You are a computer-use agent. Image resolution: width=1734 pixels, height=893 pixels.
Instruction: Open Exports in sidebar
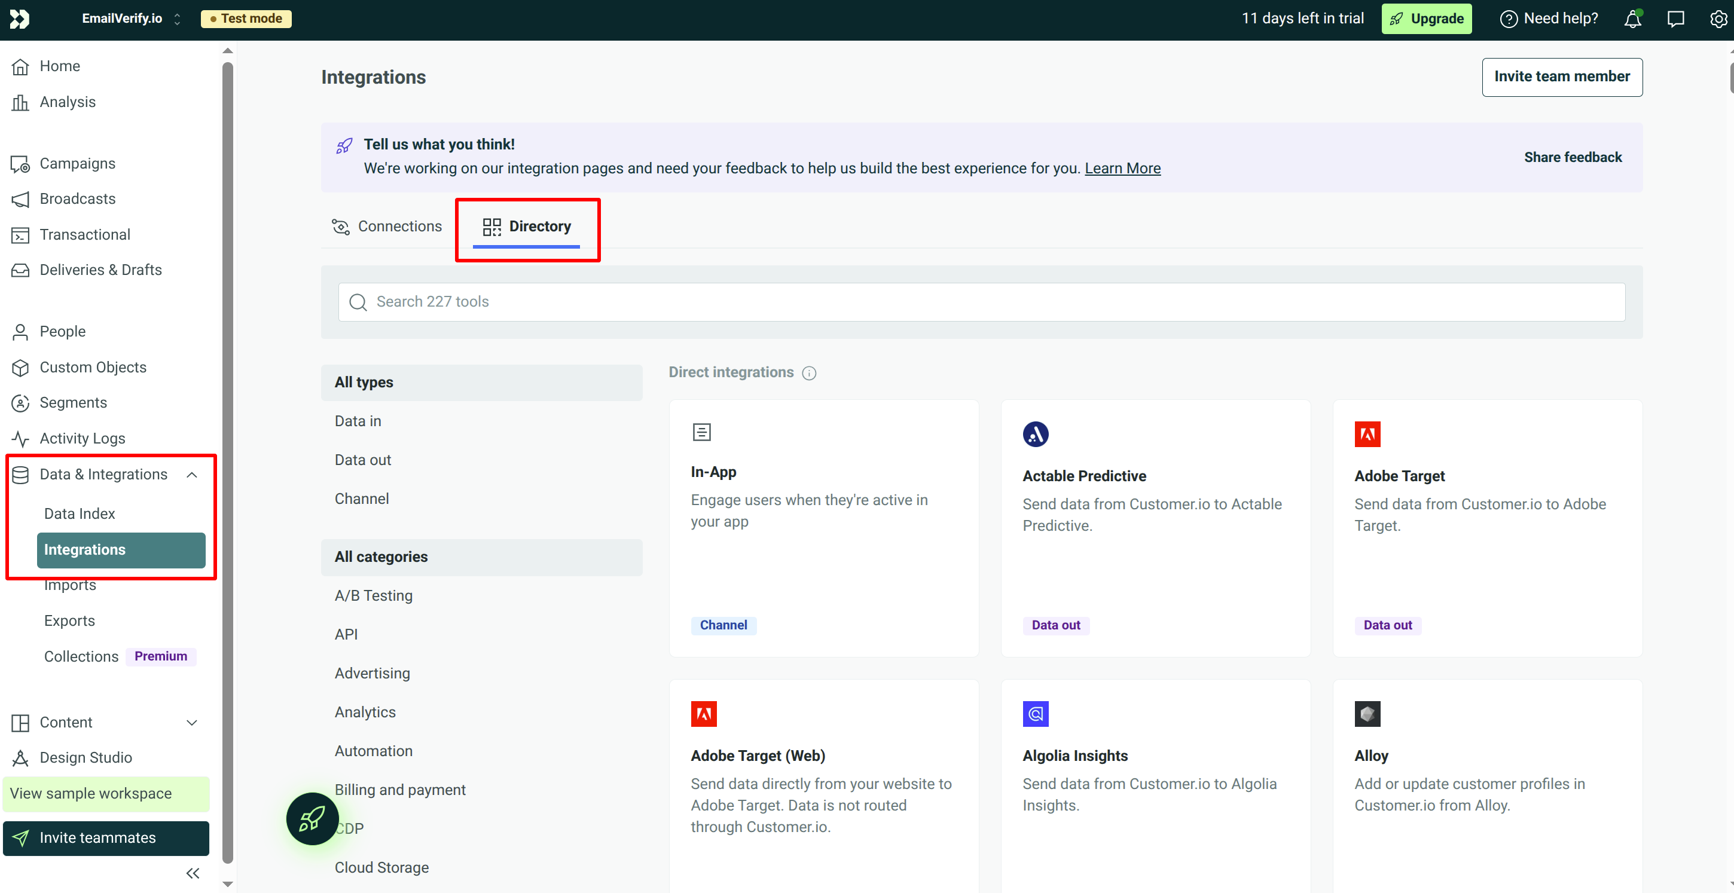[x=69, y=621]
